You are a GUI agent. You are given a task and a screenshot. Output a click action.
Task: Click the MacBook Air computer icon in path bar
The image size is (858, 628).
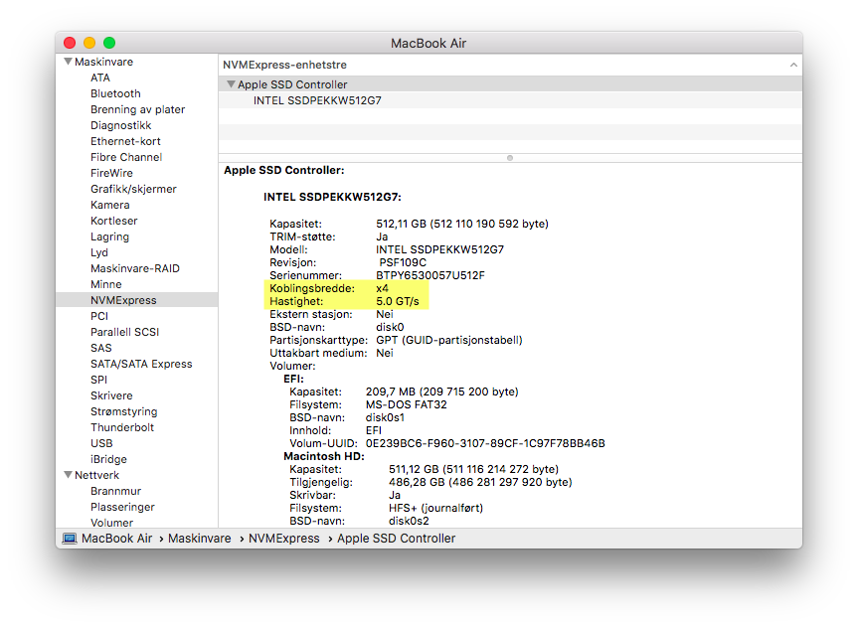(70, 539)
